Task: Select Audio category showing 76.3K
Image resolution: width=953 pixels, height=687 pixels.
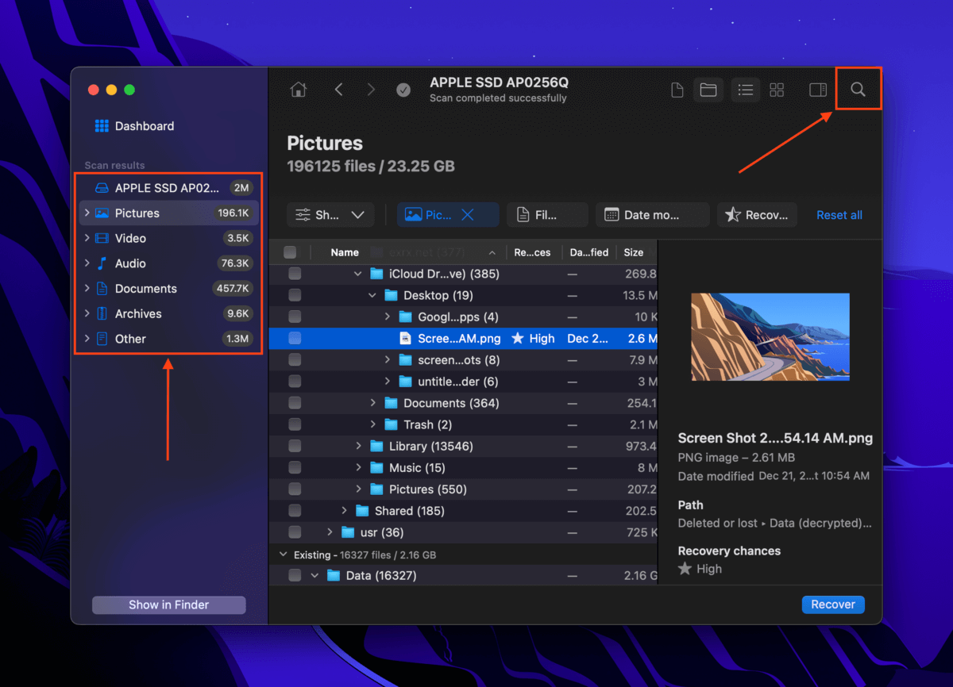Action: pyautogui.click(x=168, y=263)
